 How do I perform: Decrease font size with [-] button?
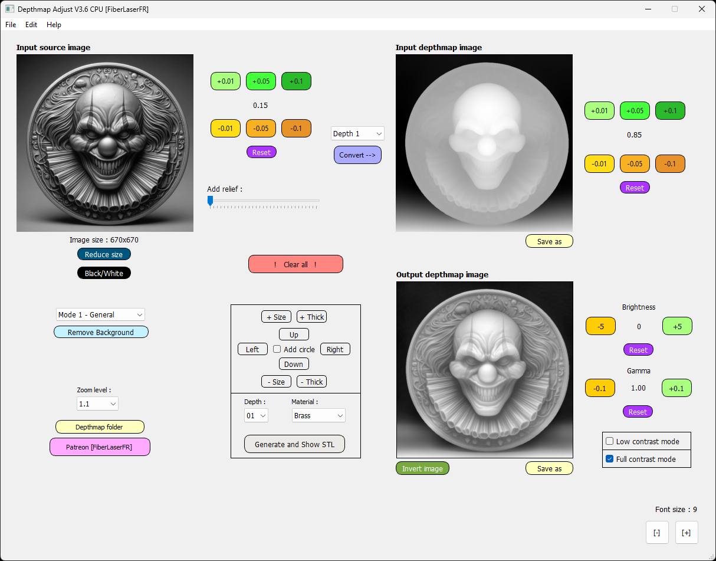pyautogui.click(x=657, y=532)
